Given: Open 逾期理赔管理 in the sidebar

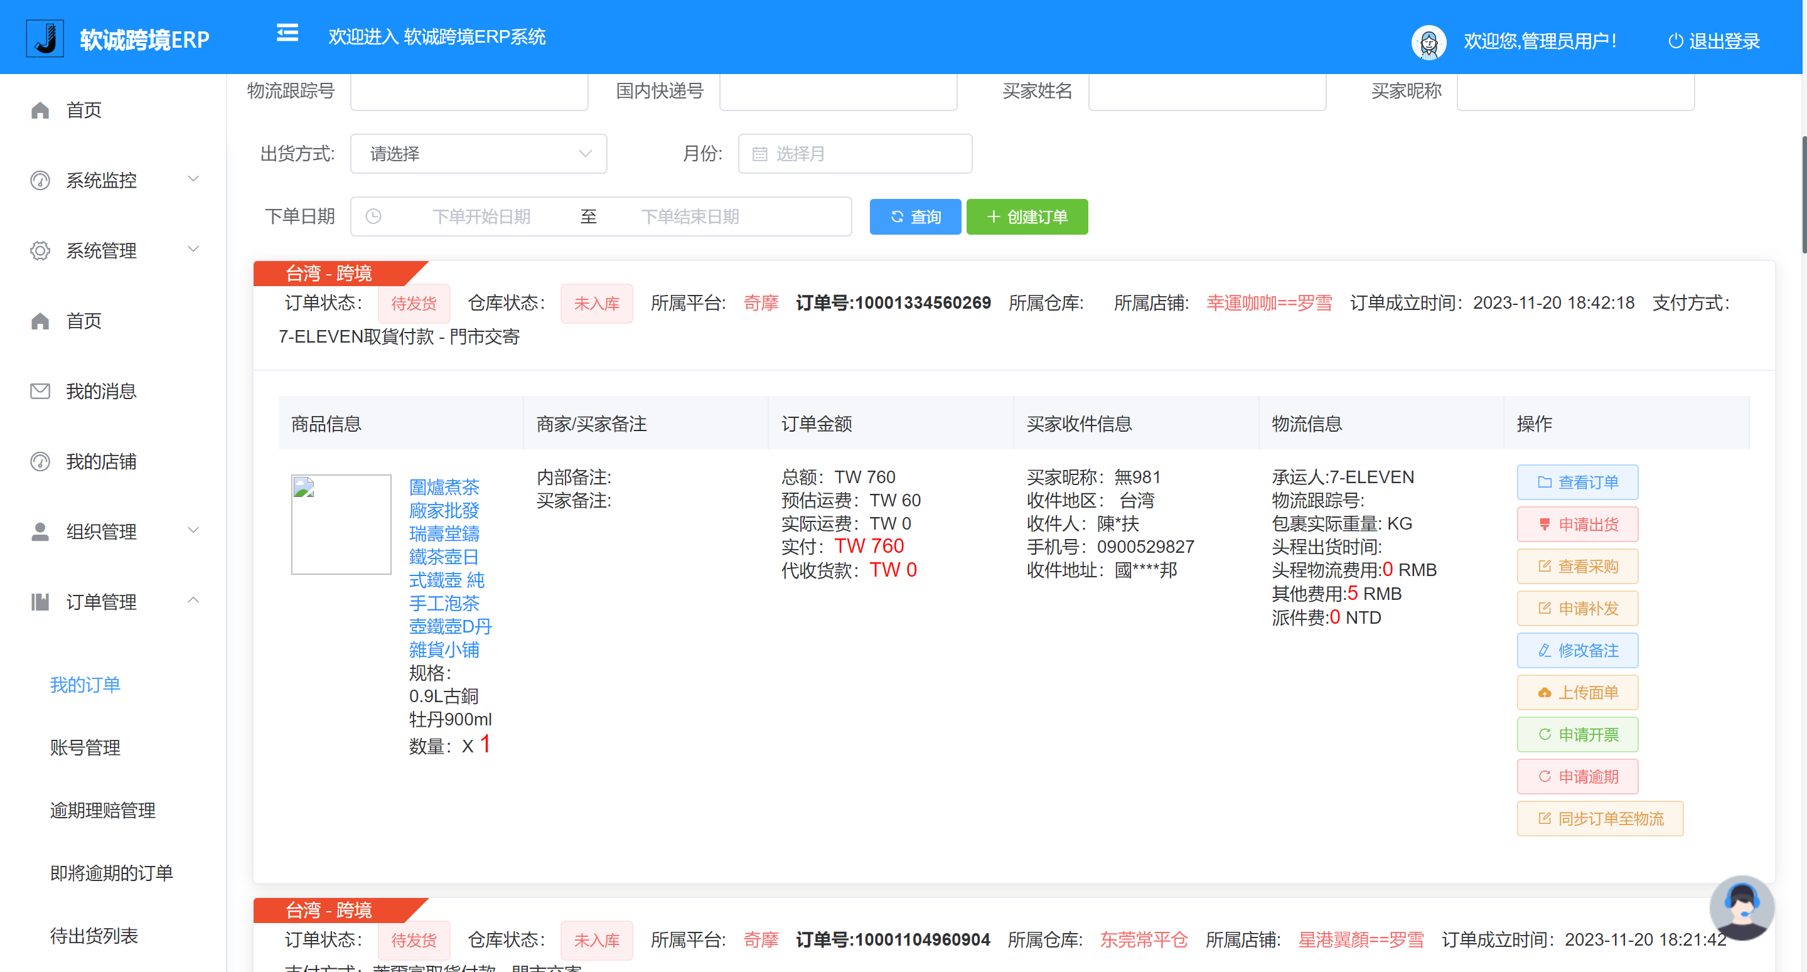Looking at the screenshot, I should [x=102, y=810].
